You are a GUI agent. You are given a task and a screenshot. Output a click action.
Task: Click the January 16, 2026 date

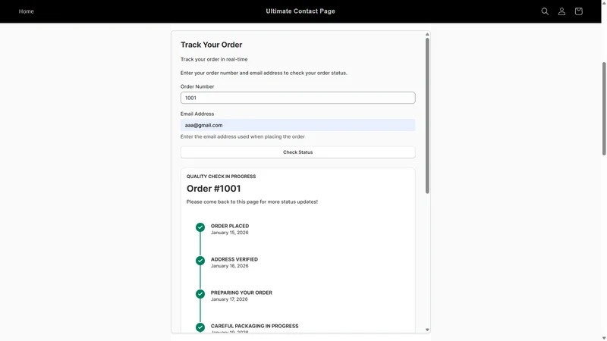coord(230,266)
